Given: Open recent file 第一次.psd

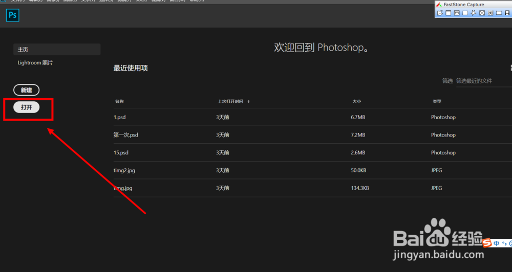Looking at the screenshot, I should click(126, 134).
